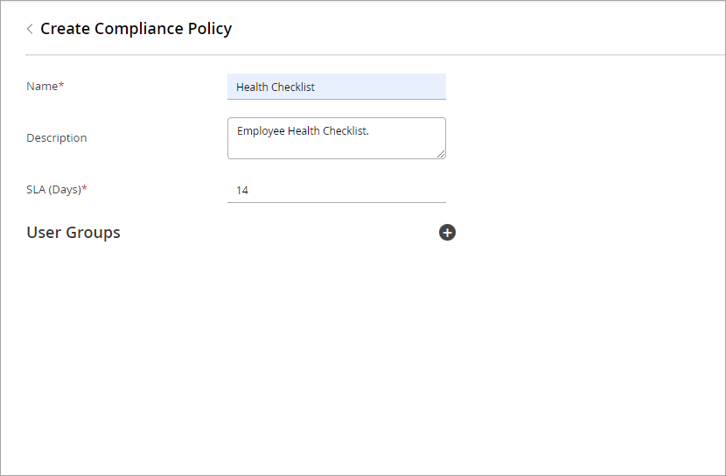Click the Name field containing Health Checklist
726x476 pixels.
pyautogui.click(x=337, y=87)
